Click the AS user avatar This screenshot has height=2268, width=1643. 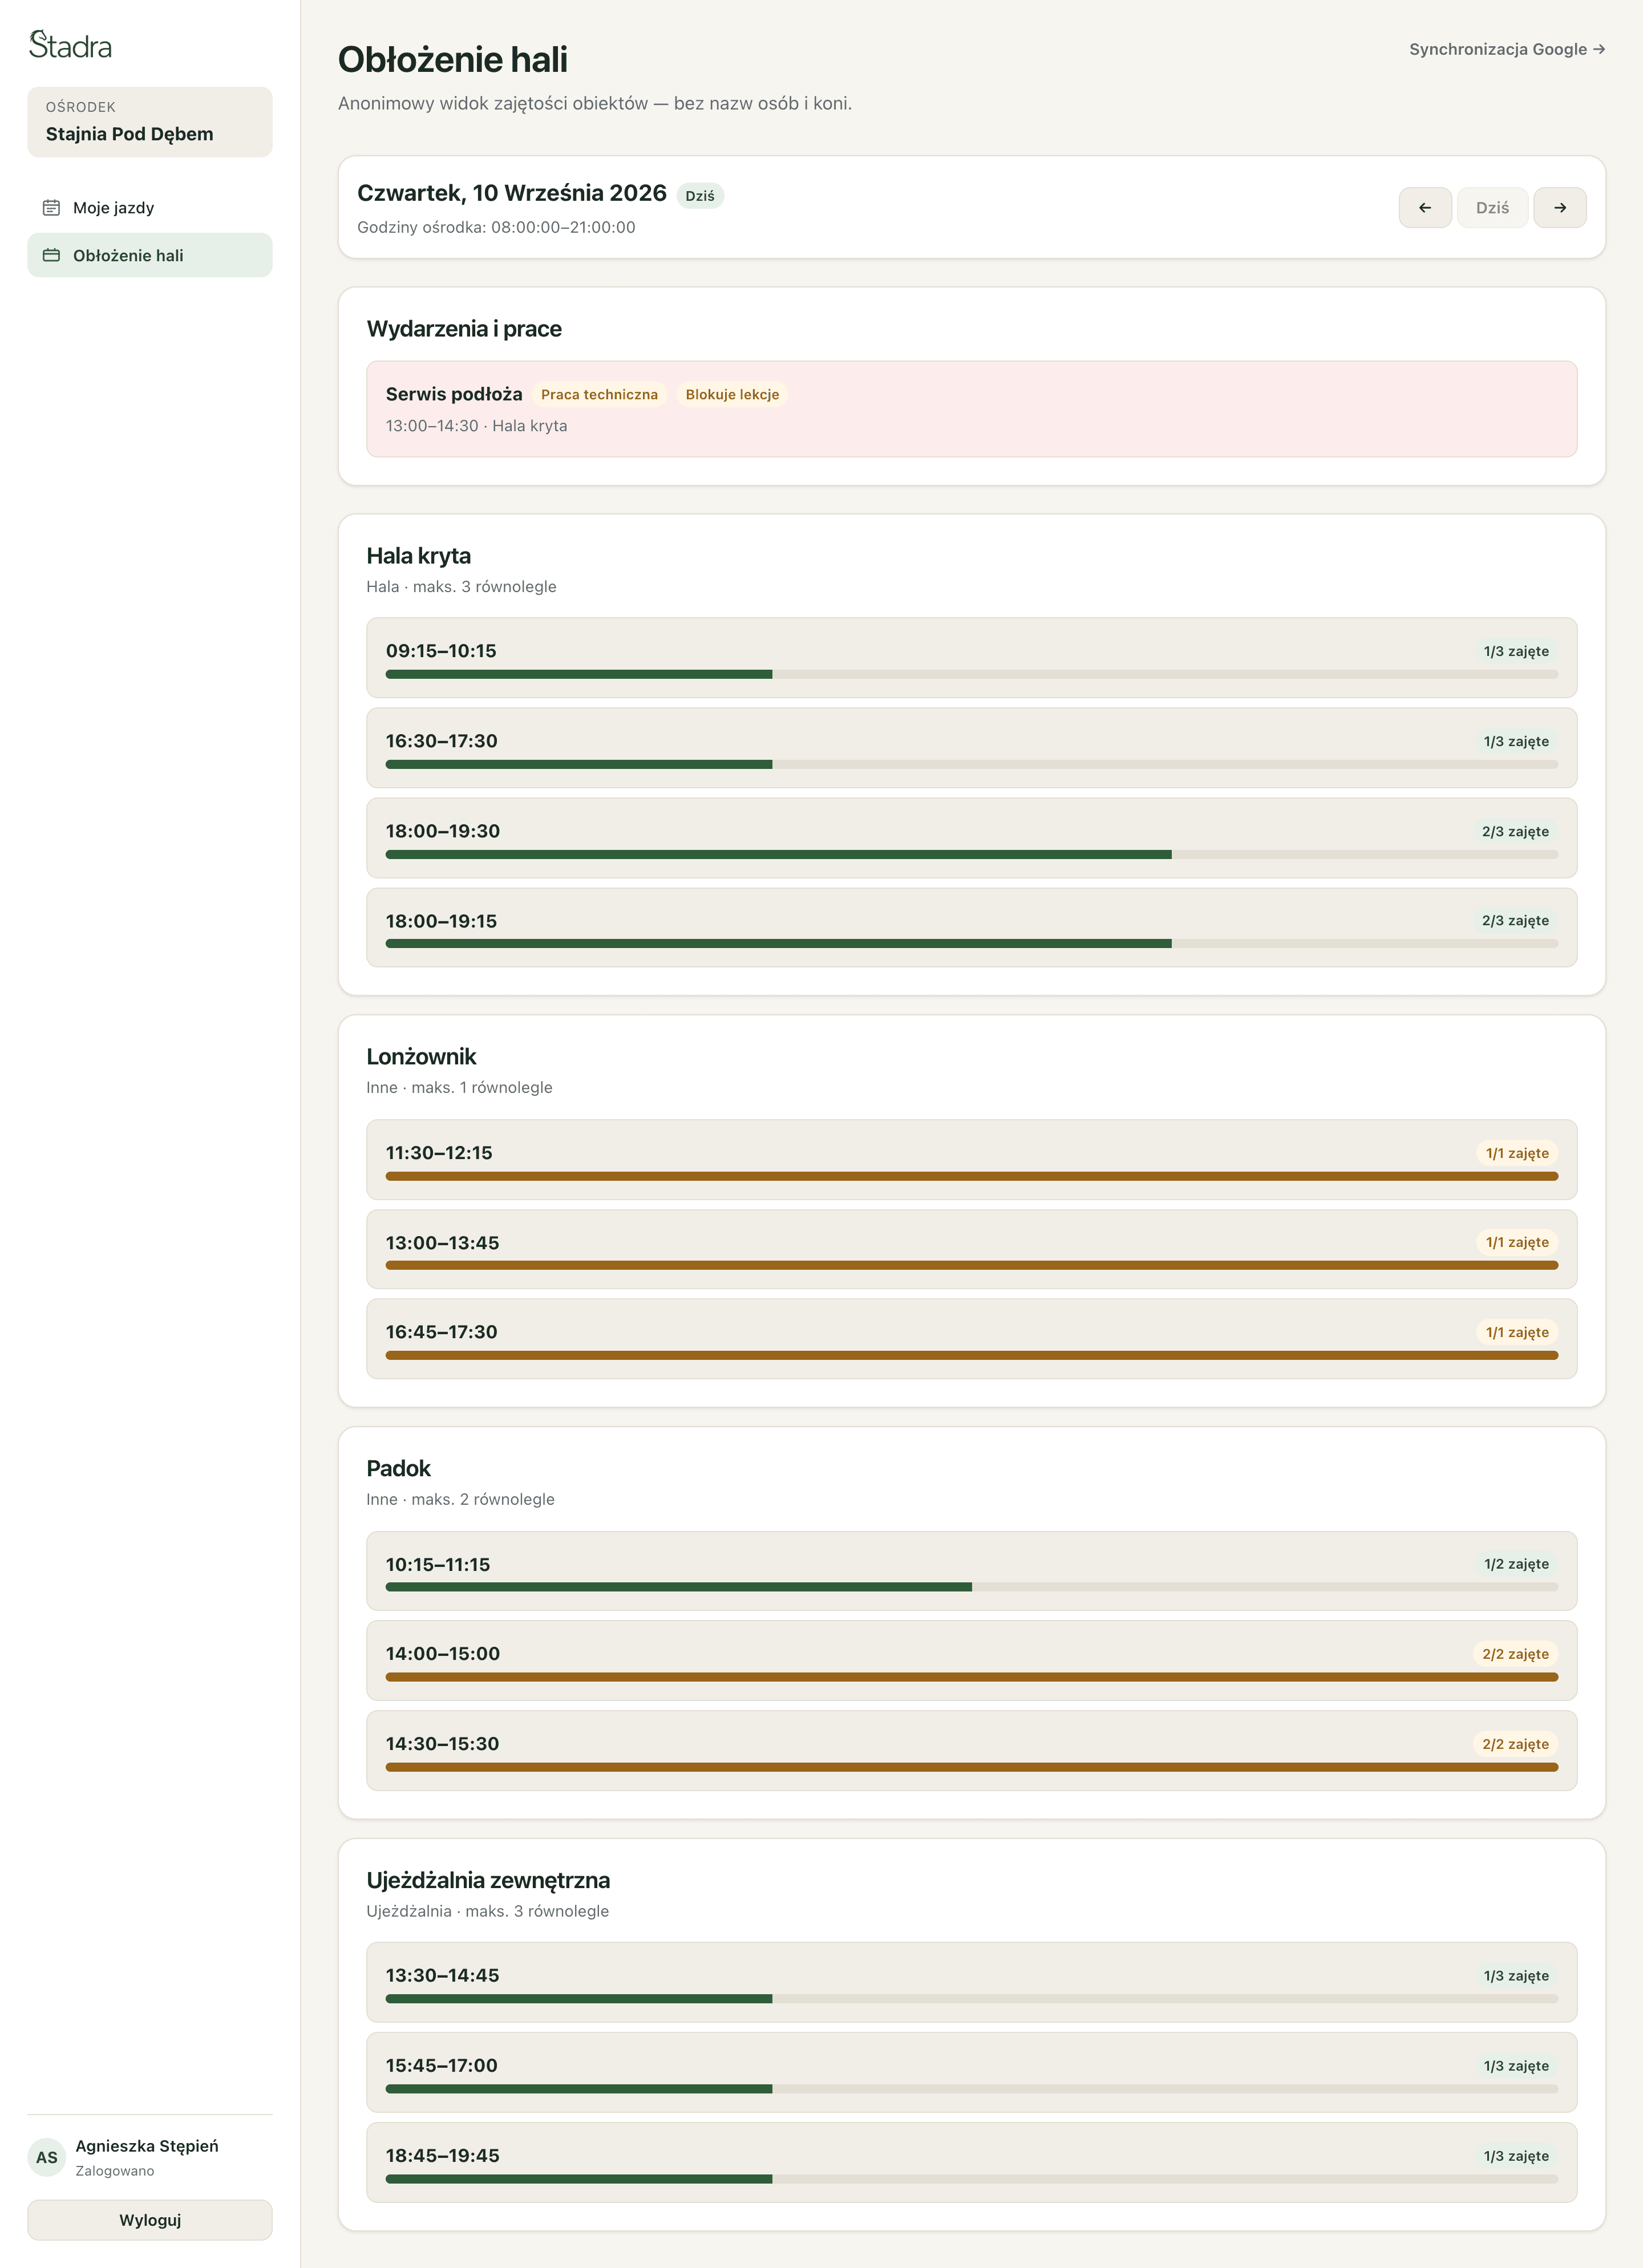47,2157
